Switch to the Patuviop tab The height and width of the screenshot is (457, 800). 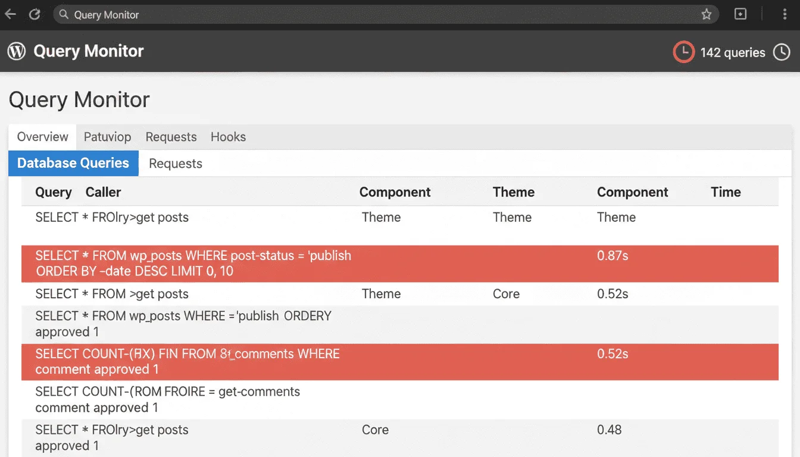point(107,137)
